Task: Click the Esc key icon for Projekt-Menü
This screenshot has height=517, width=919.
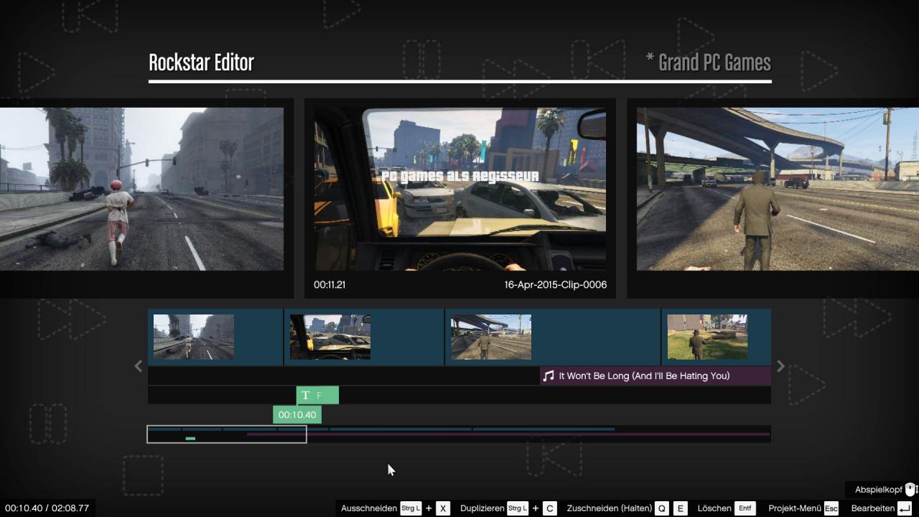Action: point(831,508)
